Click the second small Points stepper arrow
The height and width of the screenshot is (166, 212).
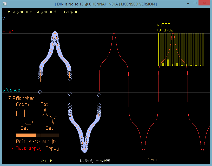[38, 142]
